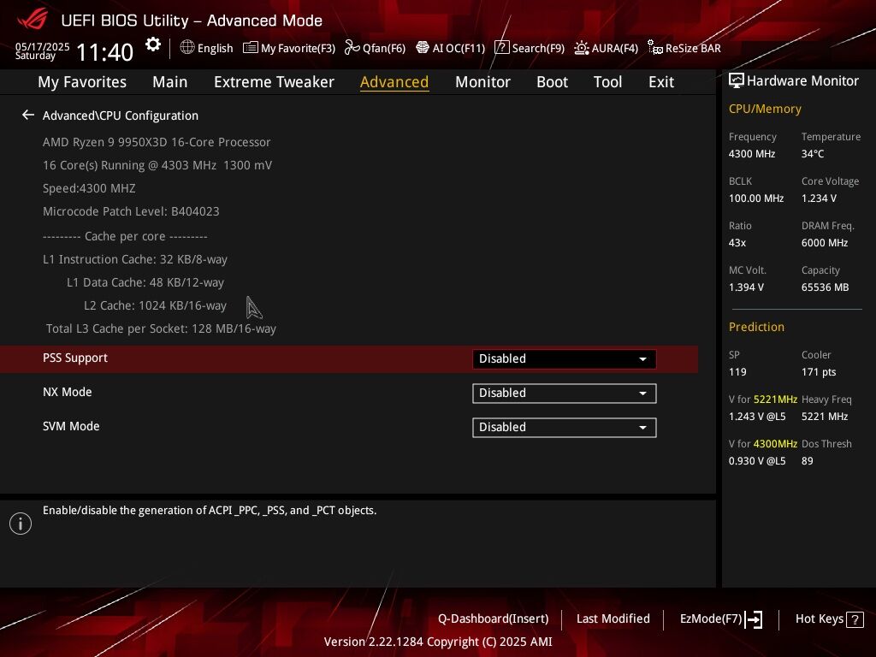Image resolution: width=876 pixels, height=657 pixels.
Task: Click the V for 5221MHz label
Action: [x=762, y=400]
